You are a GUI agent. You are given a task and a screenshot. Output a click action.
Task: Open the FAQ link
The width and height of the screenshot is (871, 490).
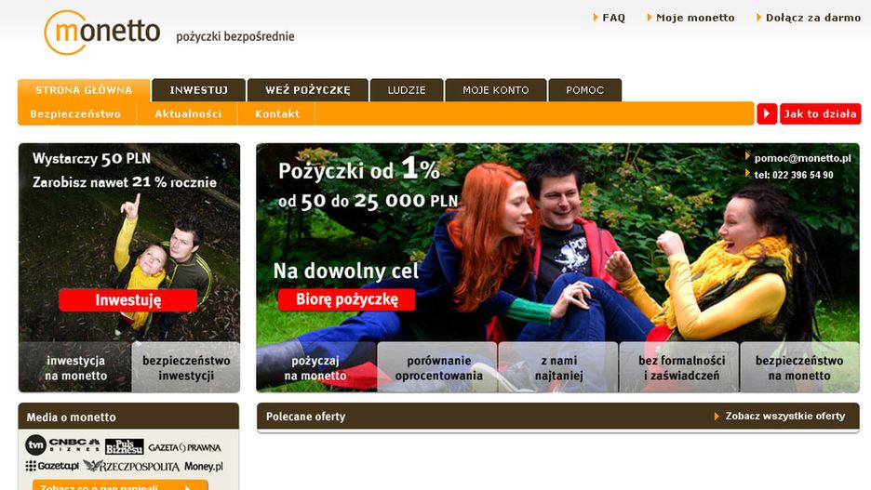(609, 18)
